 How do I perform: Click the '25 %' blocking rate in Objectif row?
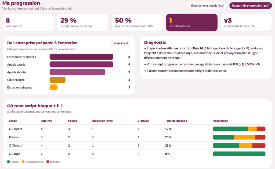tap(168, 146)
